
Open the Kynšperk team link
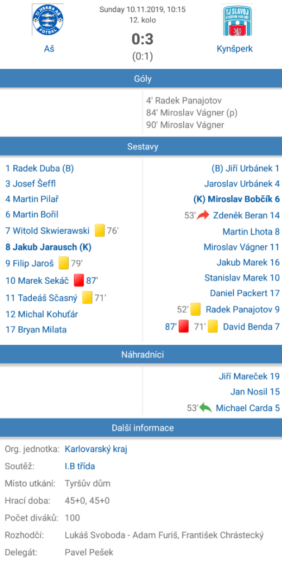[235, 49]
